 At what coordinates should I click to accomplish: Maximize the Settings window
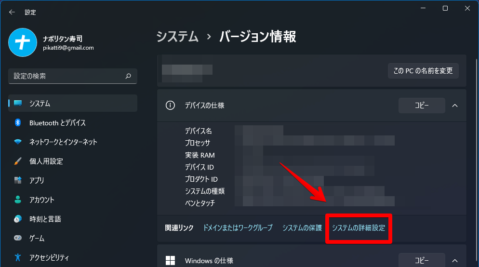(x=445, y=8)
